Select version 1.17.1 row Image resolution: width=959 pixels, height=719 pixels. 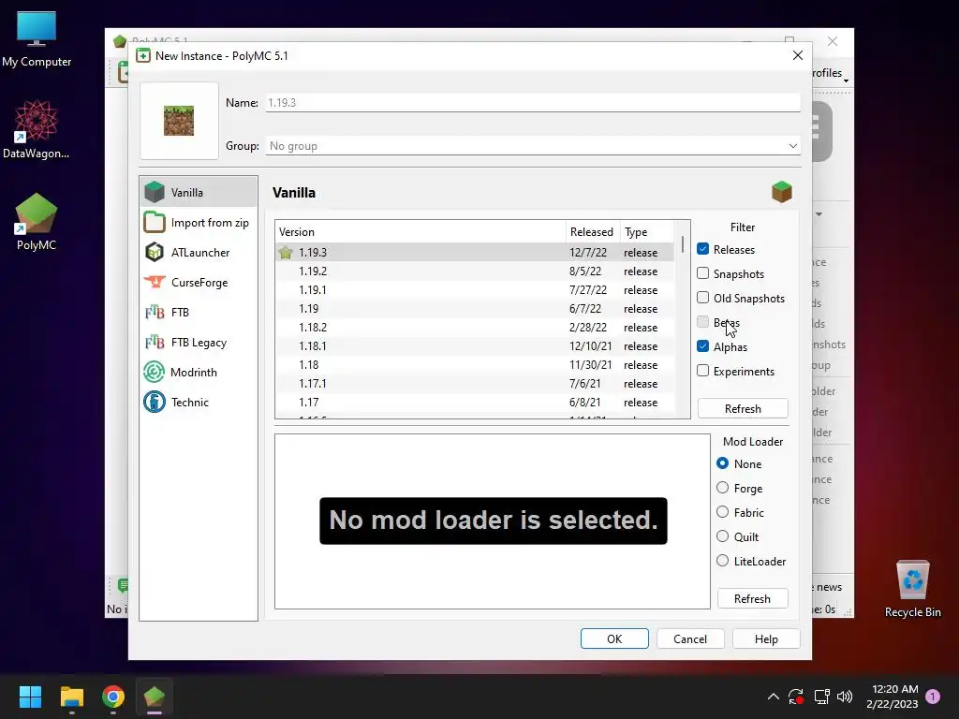click(475, 383)
